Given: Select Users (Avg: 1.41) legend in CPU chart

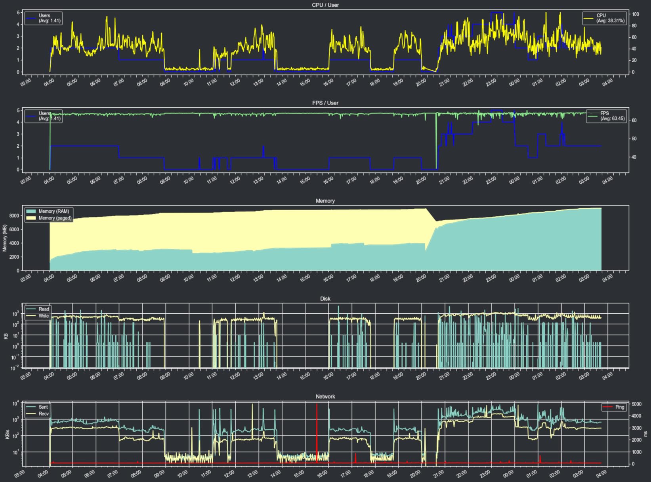Looking at the screenshot, I should [43, 18].
